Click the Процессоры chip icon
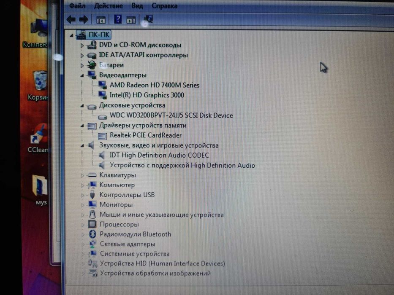394x295 pixels. (x=92, y=224)
